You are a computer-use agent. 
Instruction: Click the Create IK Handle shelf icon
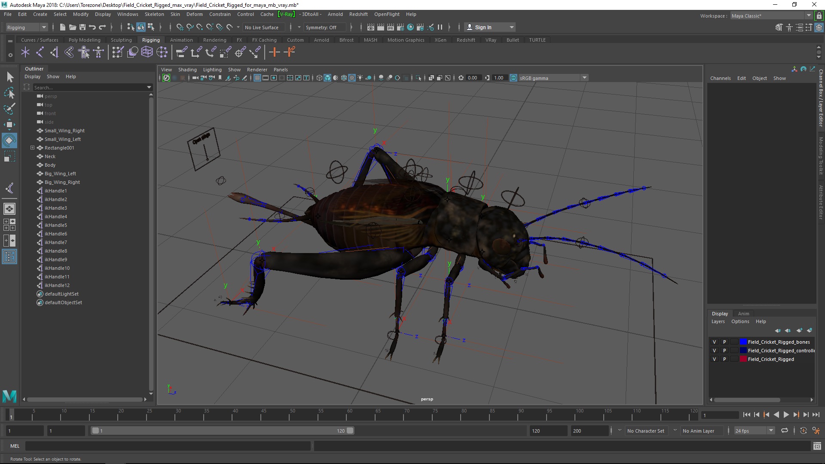click(54, 52)
